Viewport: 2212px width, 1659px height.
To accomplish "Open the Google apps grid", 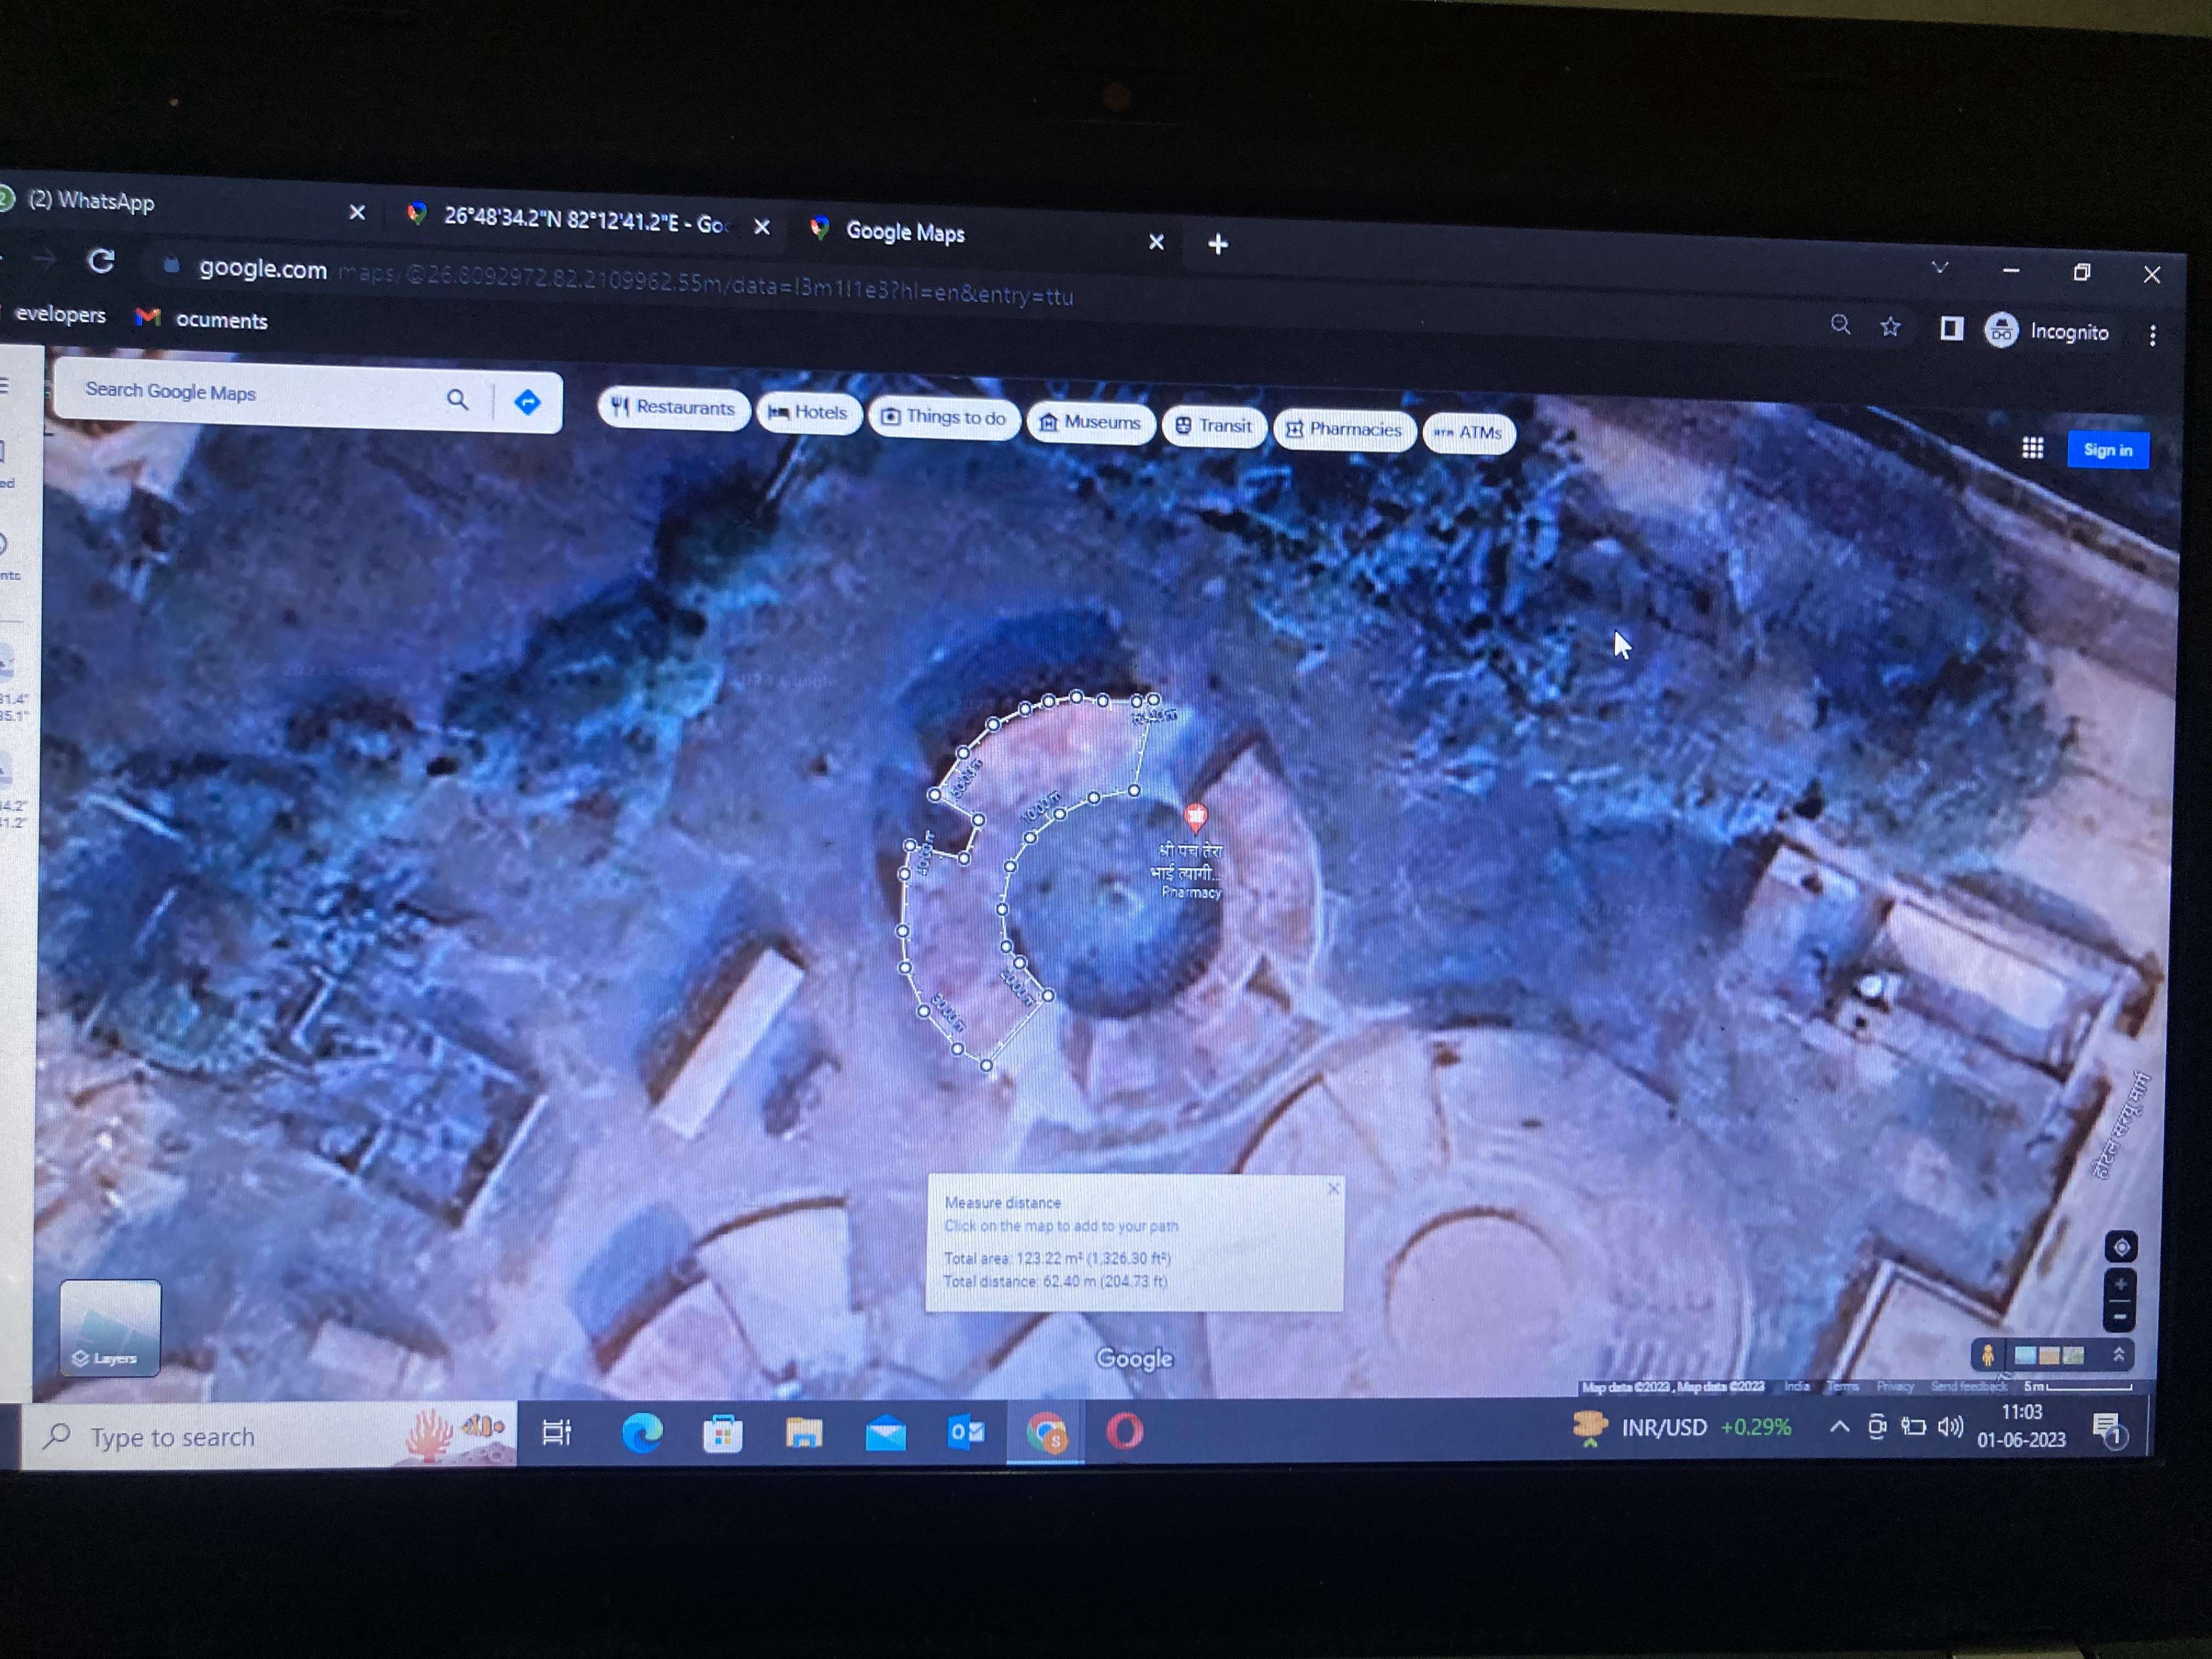I will point(2032,448).
